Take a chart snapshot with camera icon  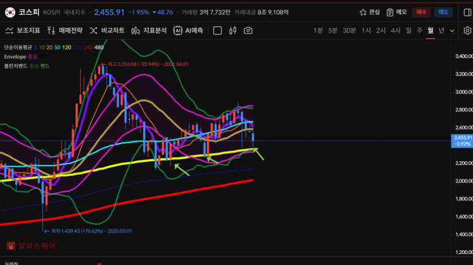tap(248, 31)
